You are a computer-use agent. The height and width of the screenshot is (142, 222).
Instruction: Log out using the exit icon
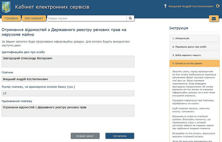(218, 6)
